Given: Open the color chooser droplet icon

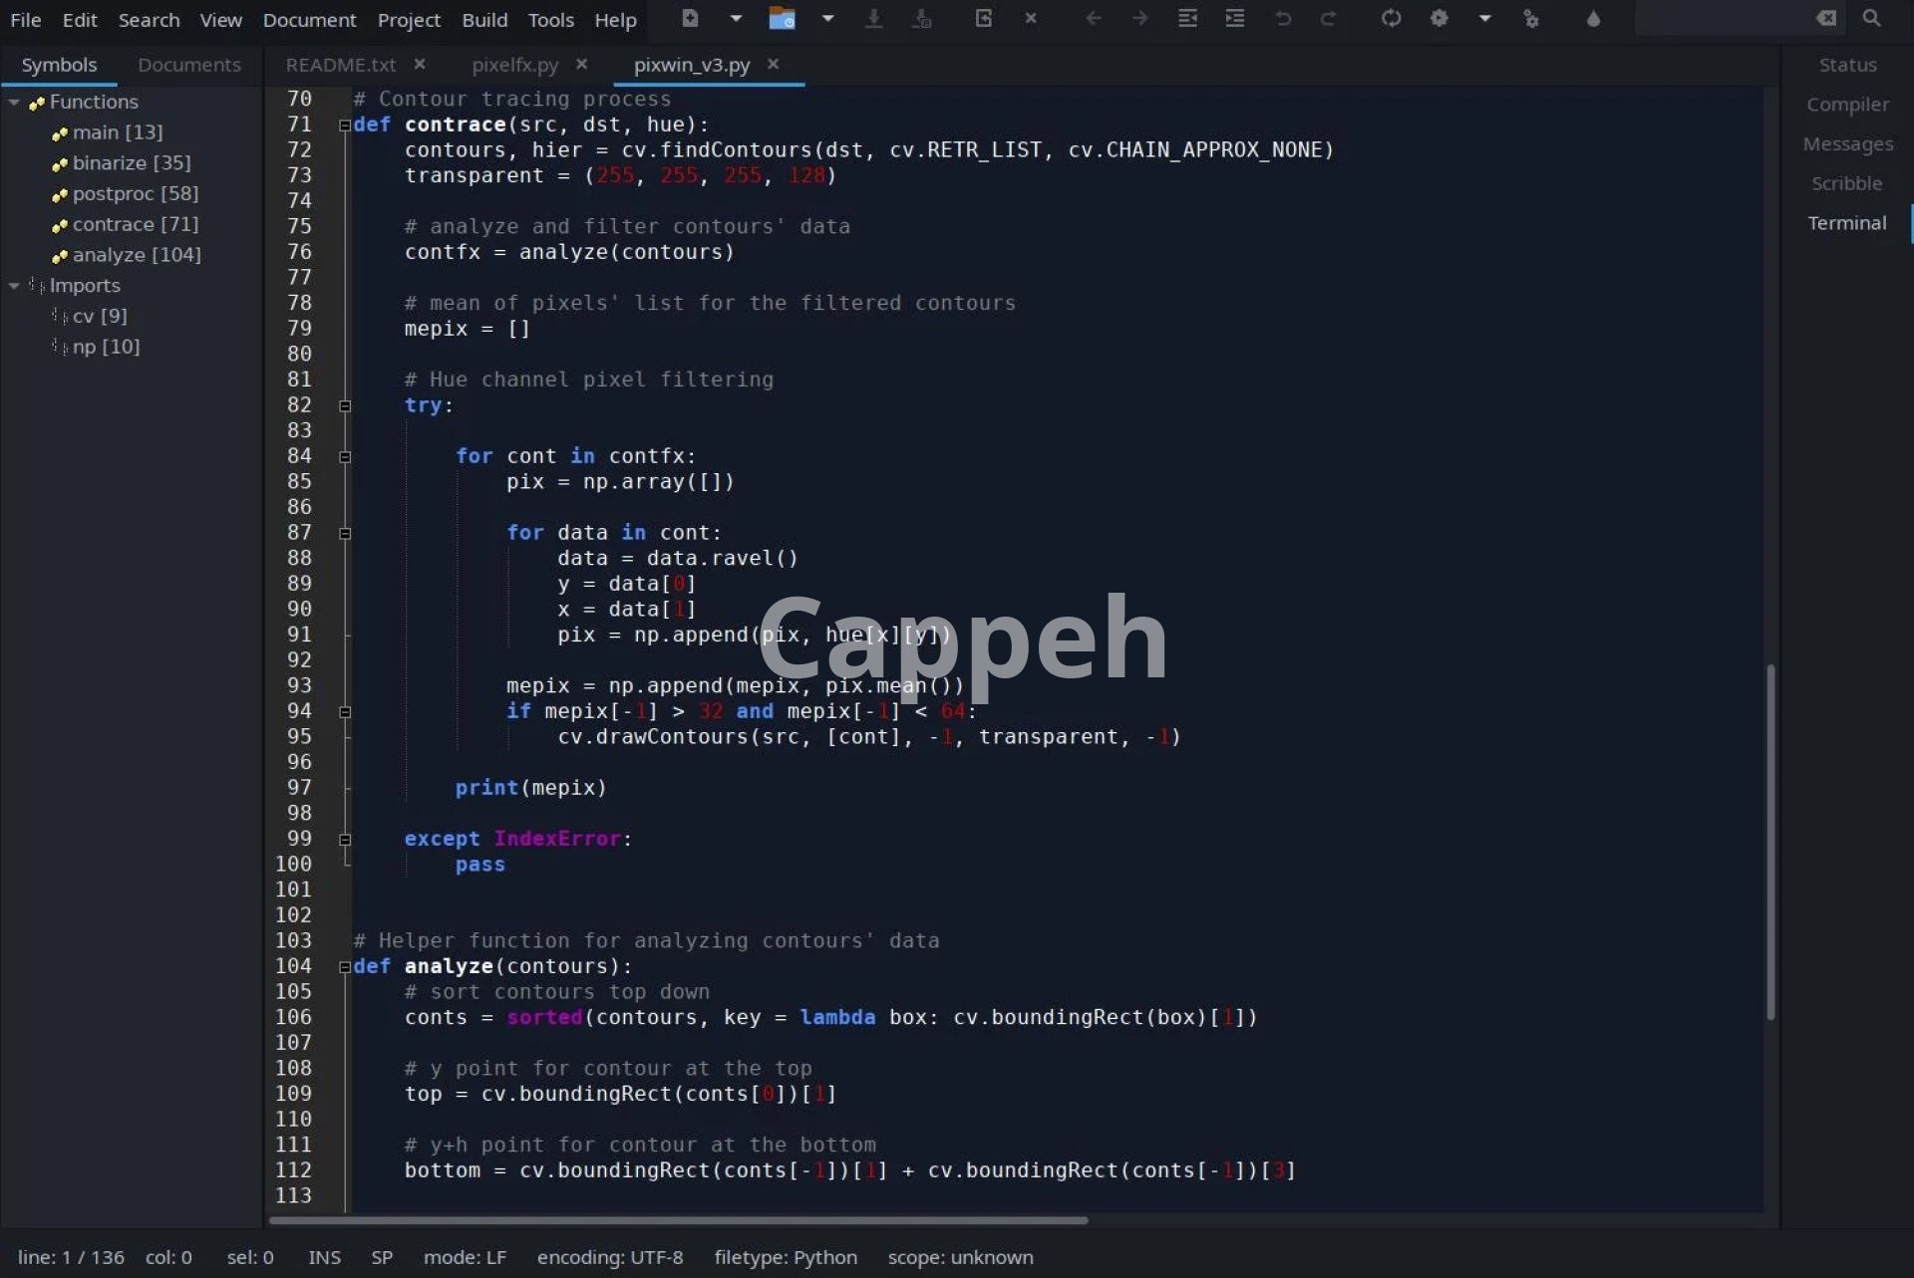Looking at the screenshot, I should pos(1593,18).
